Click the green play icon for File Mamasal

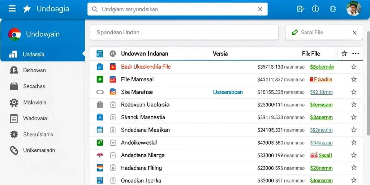coord(100,79)
